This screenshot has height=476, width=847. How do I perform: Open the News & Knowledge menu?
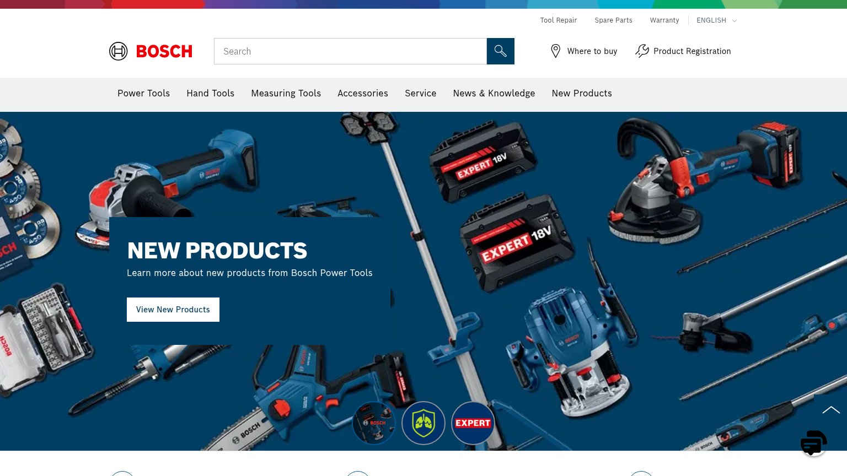click(494, 94)
